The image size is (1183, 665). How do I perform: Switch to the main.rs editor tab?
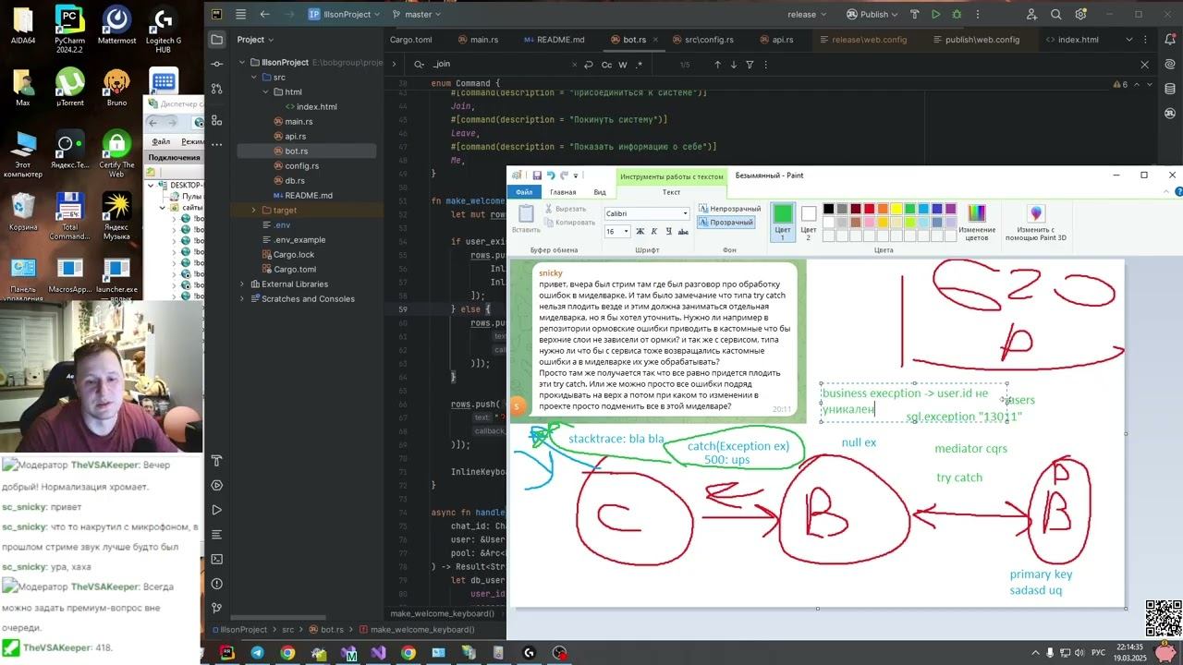(x=478, y=40)
